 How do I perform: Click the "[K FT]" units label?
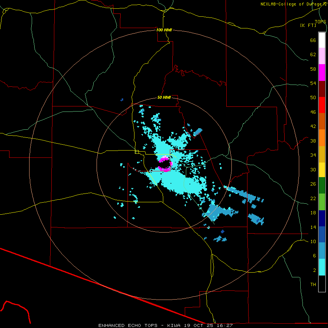click(x=308, y=25)
